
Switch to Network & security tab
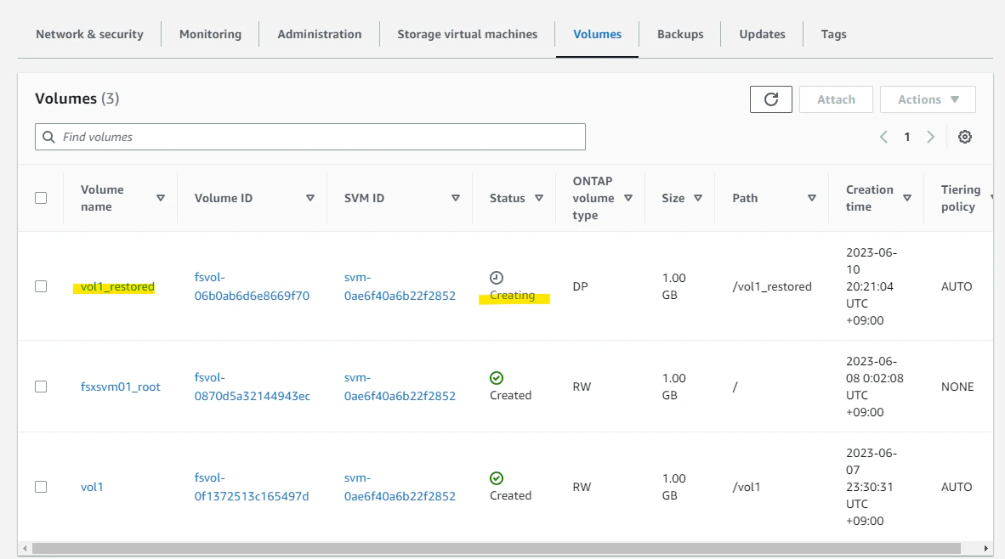(90, 34)
